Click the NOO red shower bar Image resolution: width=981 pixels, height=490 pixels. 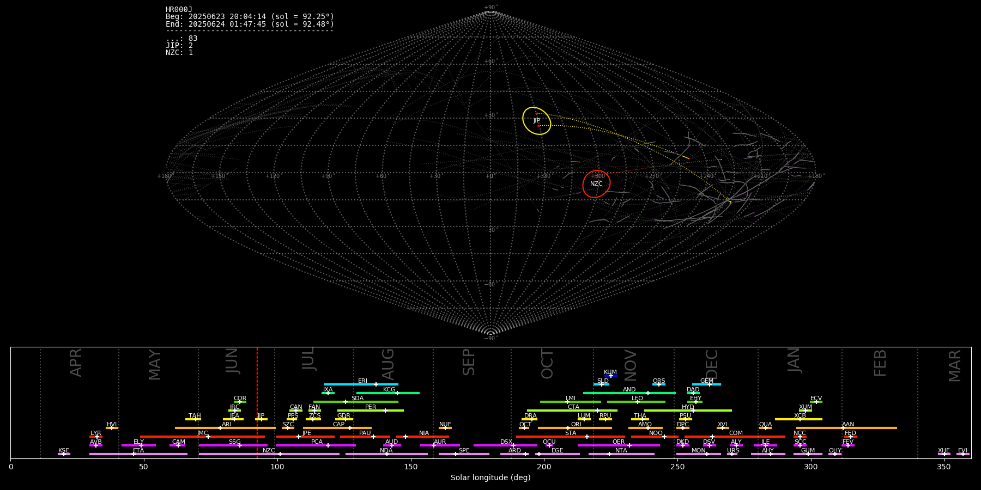click(x=655, y=437)
